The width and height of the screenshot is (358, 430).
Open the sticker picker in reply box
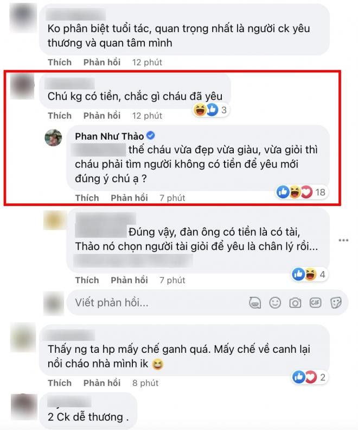pos(336,303)
